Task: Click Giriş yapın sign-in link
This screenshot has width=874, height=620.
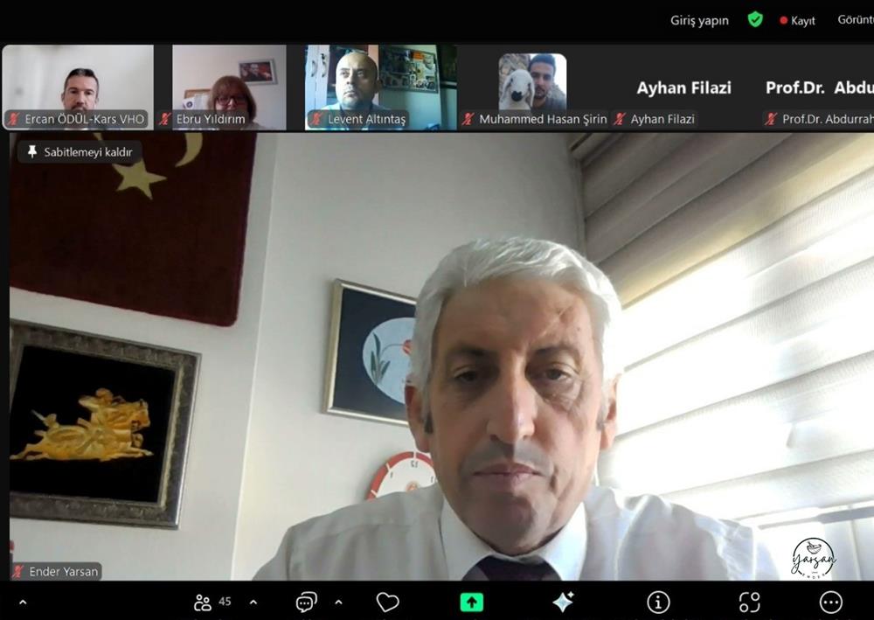Action: [x=699, y=20]
